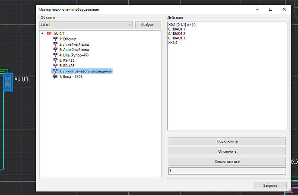Click the Ввод ~220В power arrow icon
The height and width of the screenshot is (195, 298).
(55, 76)
